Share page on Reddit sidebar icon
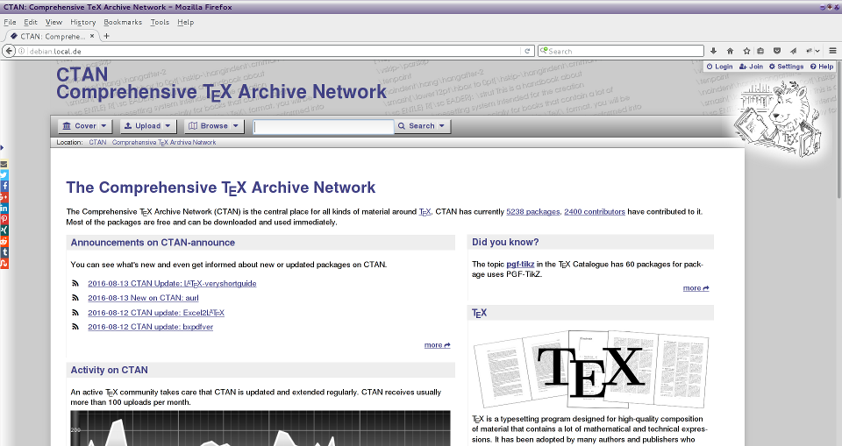Screen dimensions: 842x446 point(4,241)
